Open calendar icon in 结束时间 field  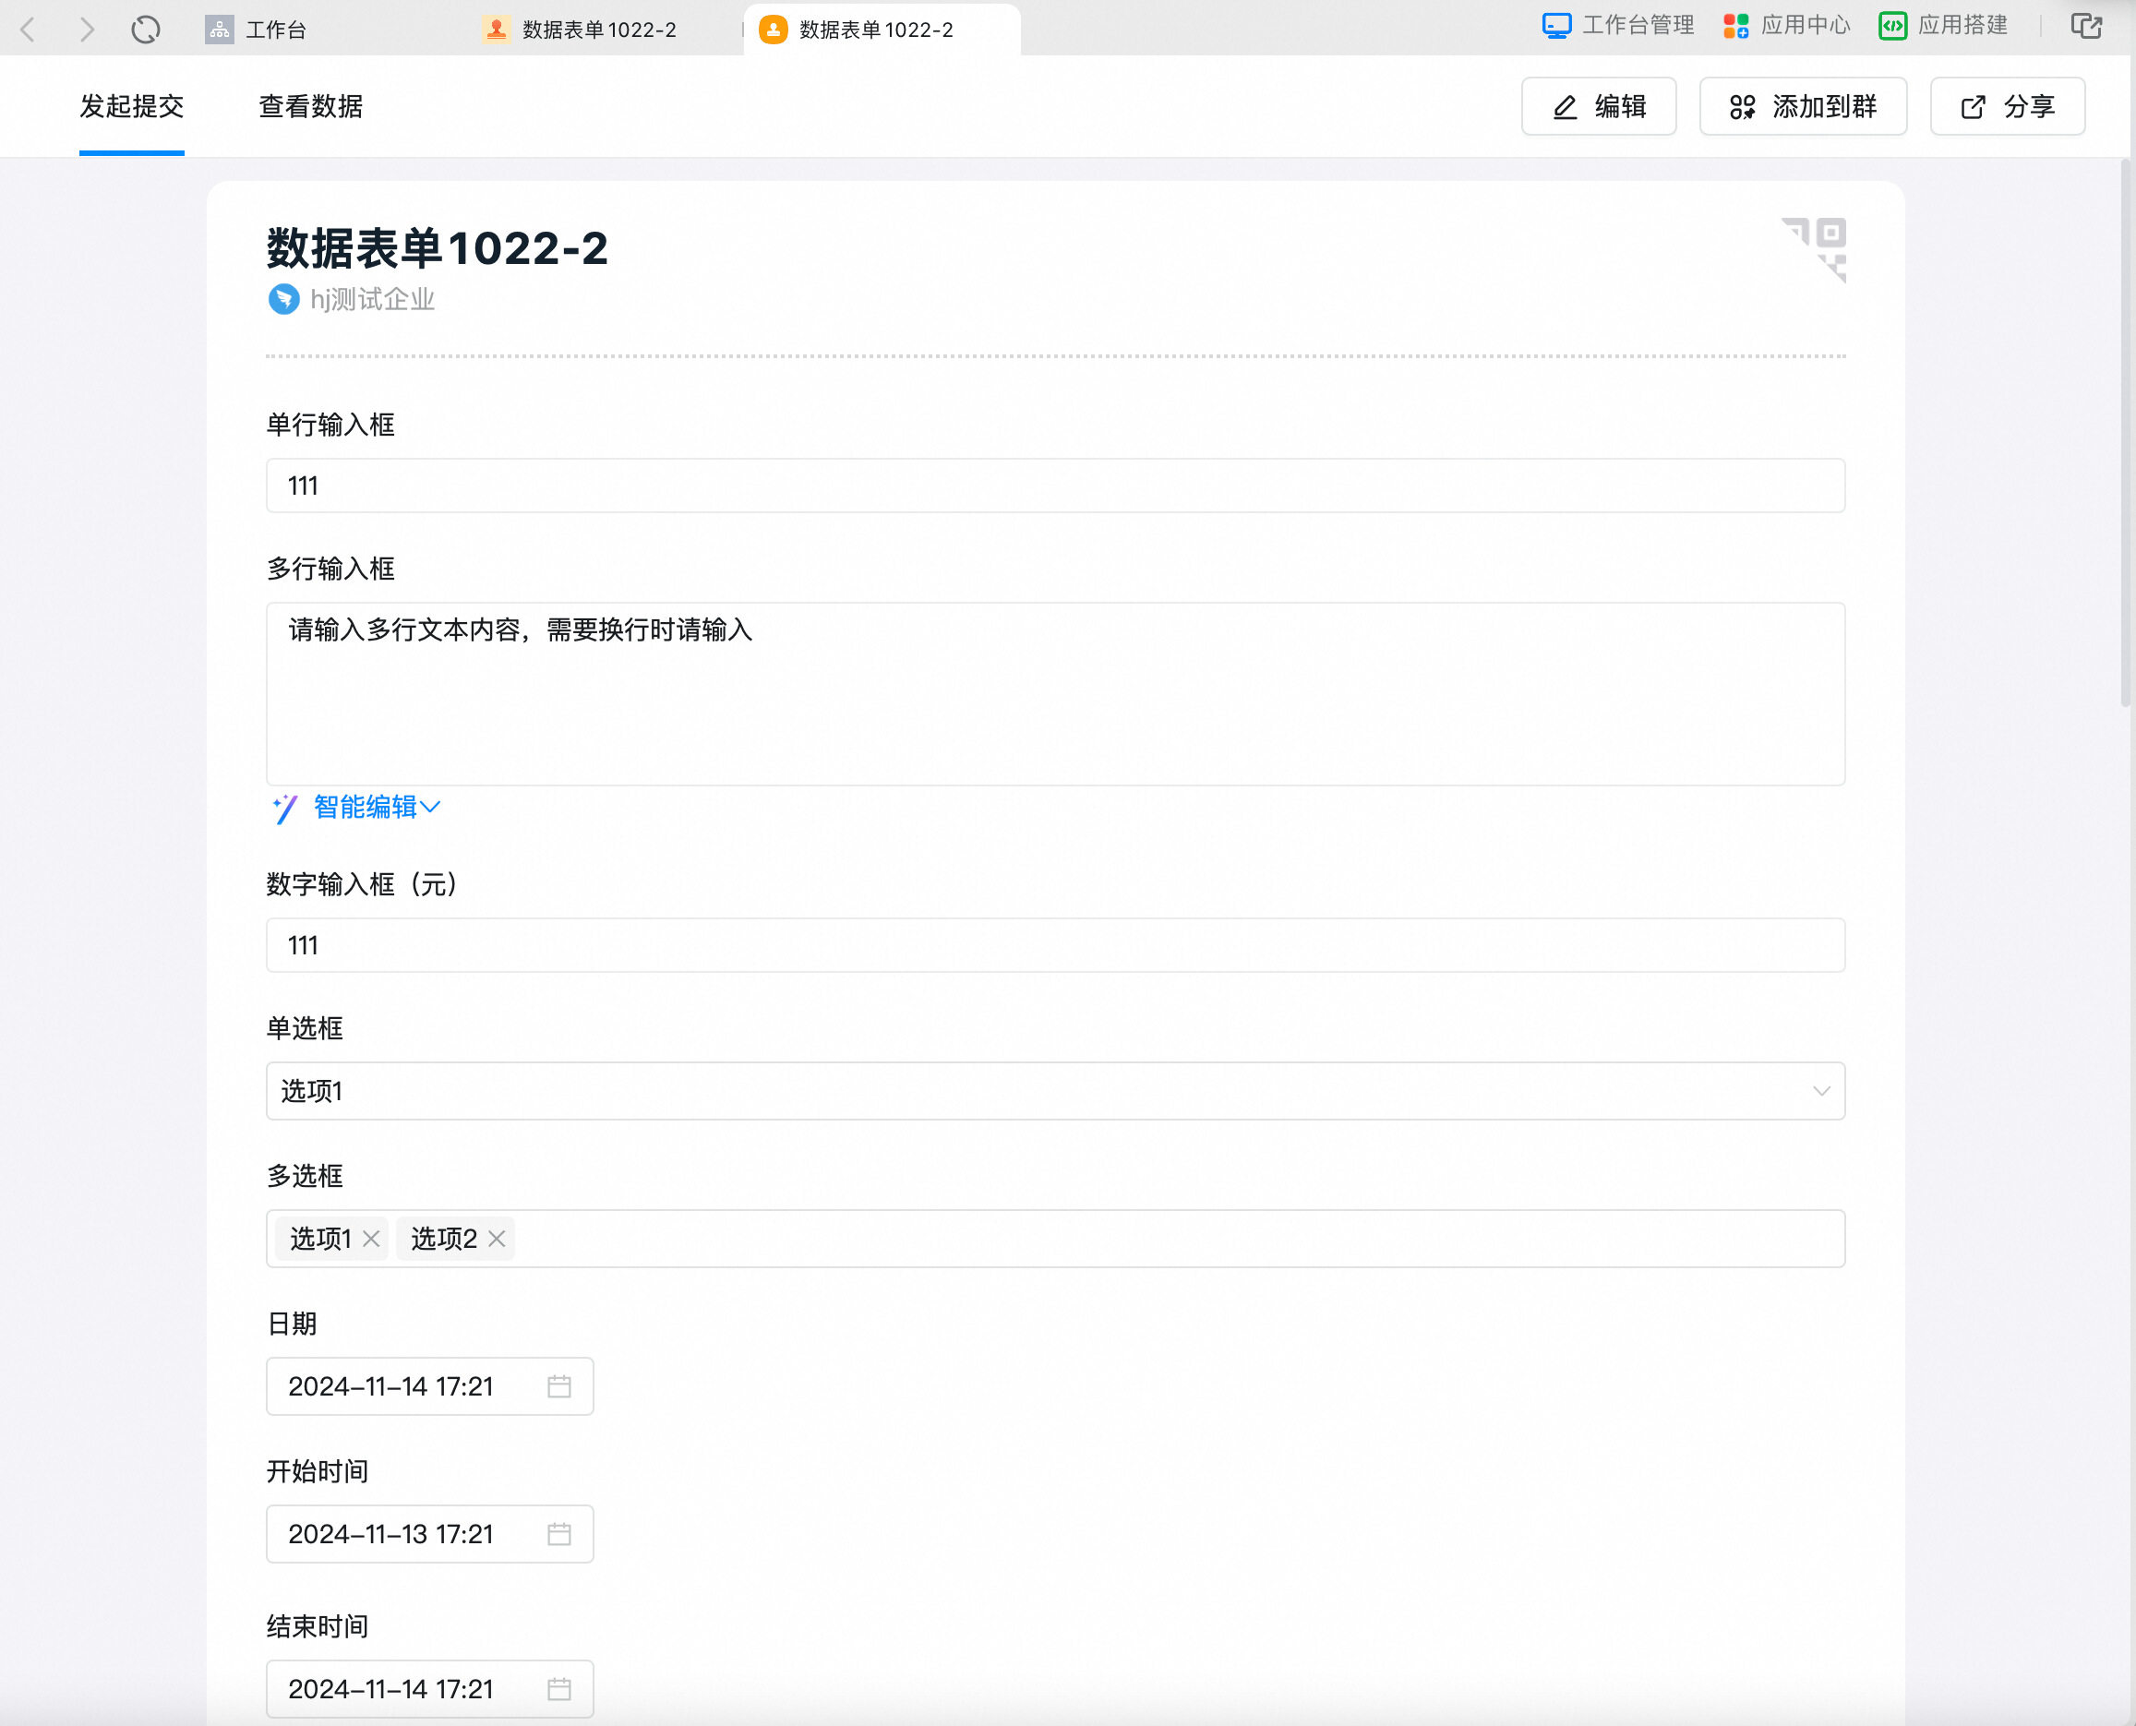point(558,1688)
